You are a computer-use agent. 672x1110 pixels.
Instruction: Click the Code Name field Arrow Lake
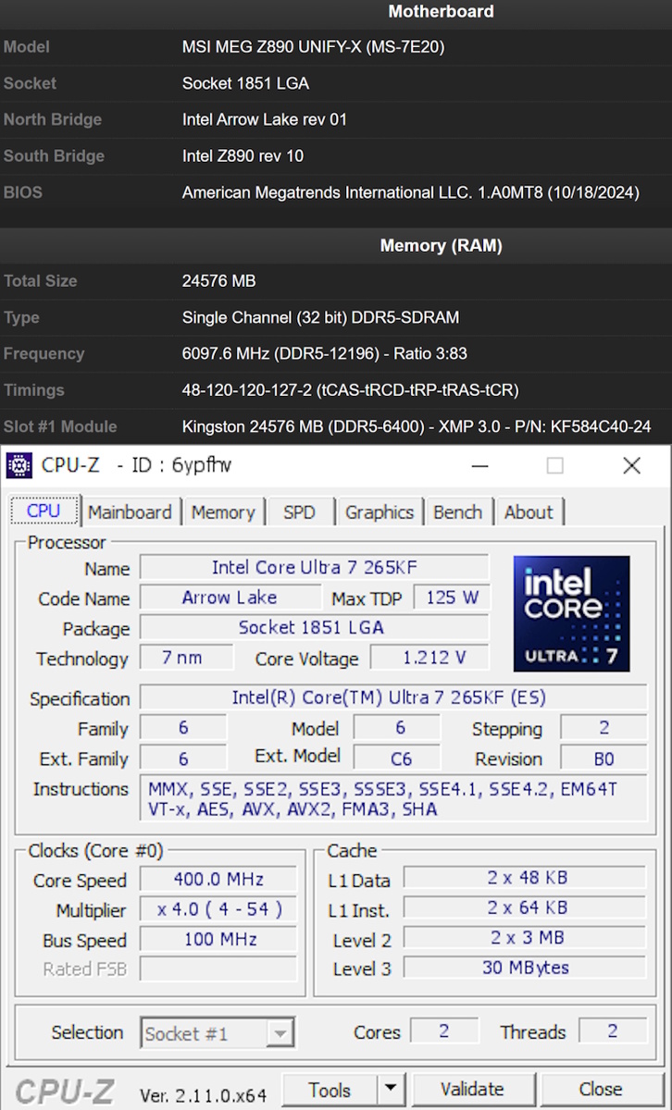click(x=230, y=598)
